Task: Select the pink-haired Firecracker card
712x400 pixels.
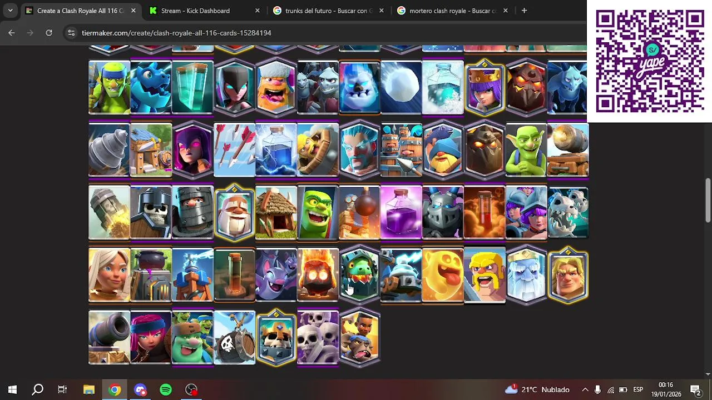Action: point(151,338)
